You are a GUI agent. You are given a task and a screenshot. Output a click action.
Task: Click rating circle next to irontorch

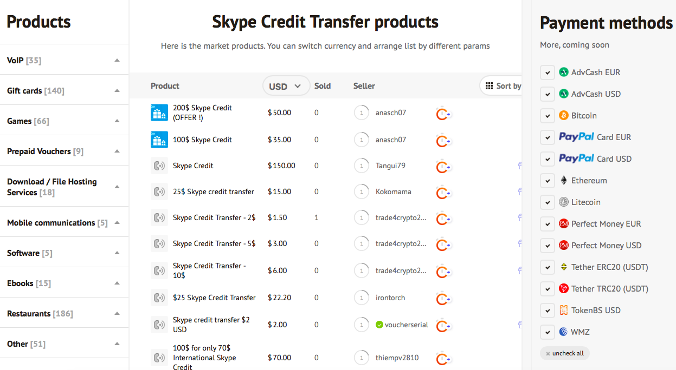(362, 298)
